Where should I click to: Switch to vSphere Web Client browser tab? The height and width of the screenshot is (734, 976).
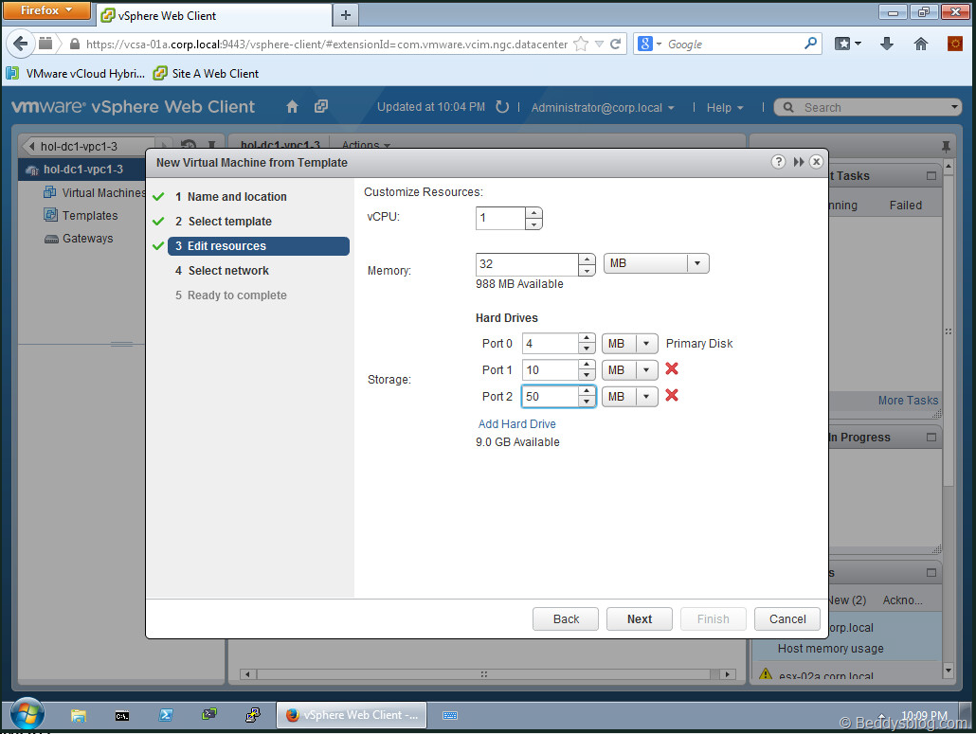pos(214,15)
